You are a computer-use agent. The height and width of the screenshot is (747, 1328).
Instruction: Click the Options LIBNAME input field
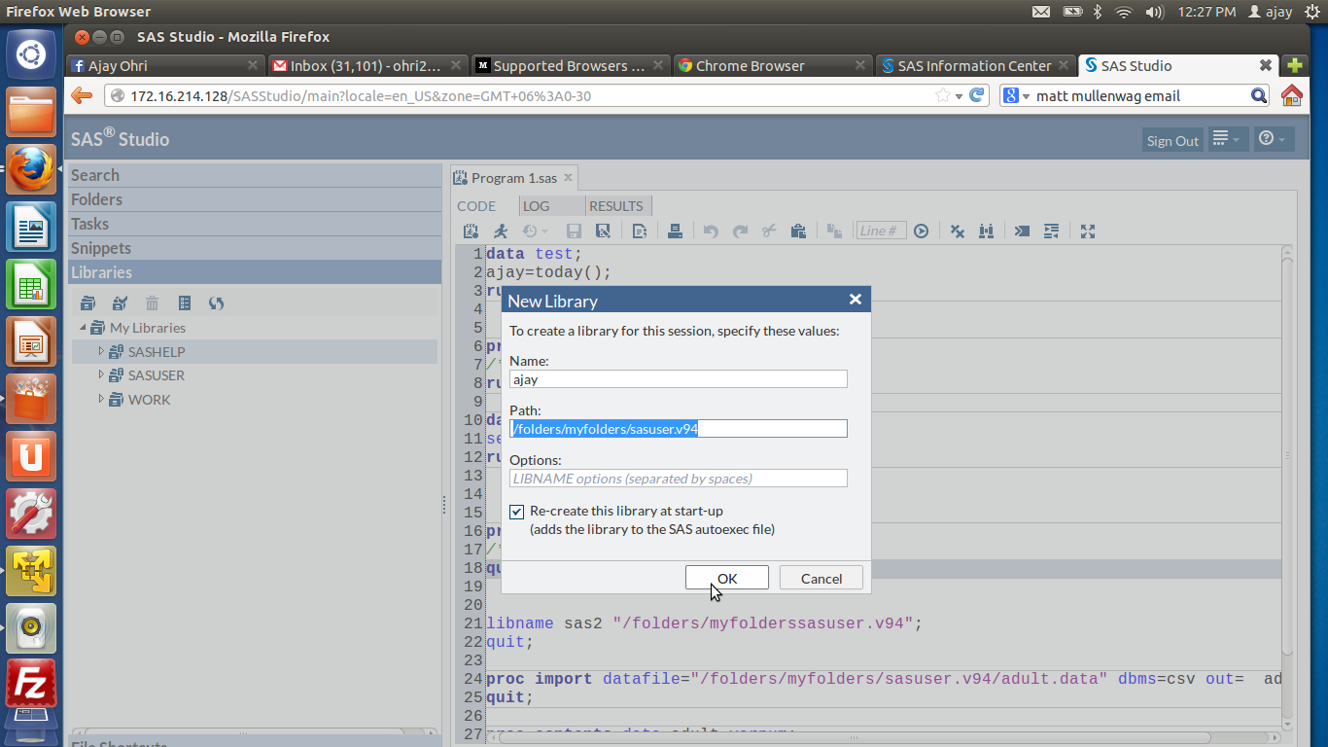point(678,479)
